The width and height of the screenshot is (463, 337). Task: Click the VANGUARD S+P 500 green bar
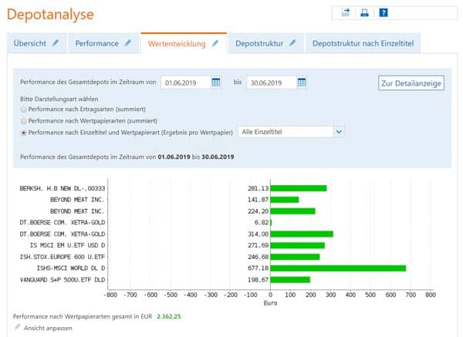(290, 280)
